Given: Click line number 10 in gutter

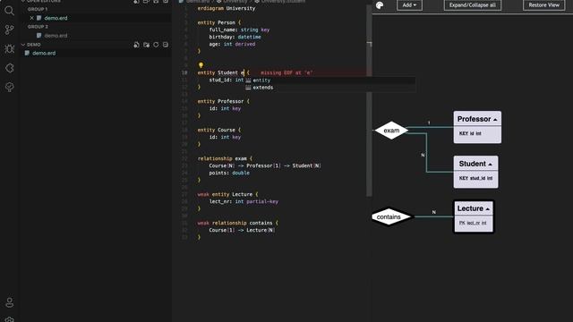Looking at the screenshot, I should (184, 72).
